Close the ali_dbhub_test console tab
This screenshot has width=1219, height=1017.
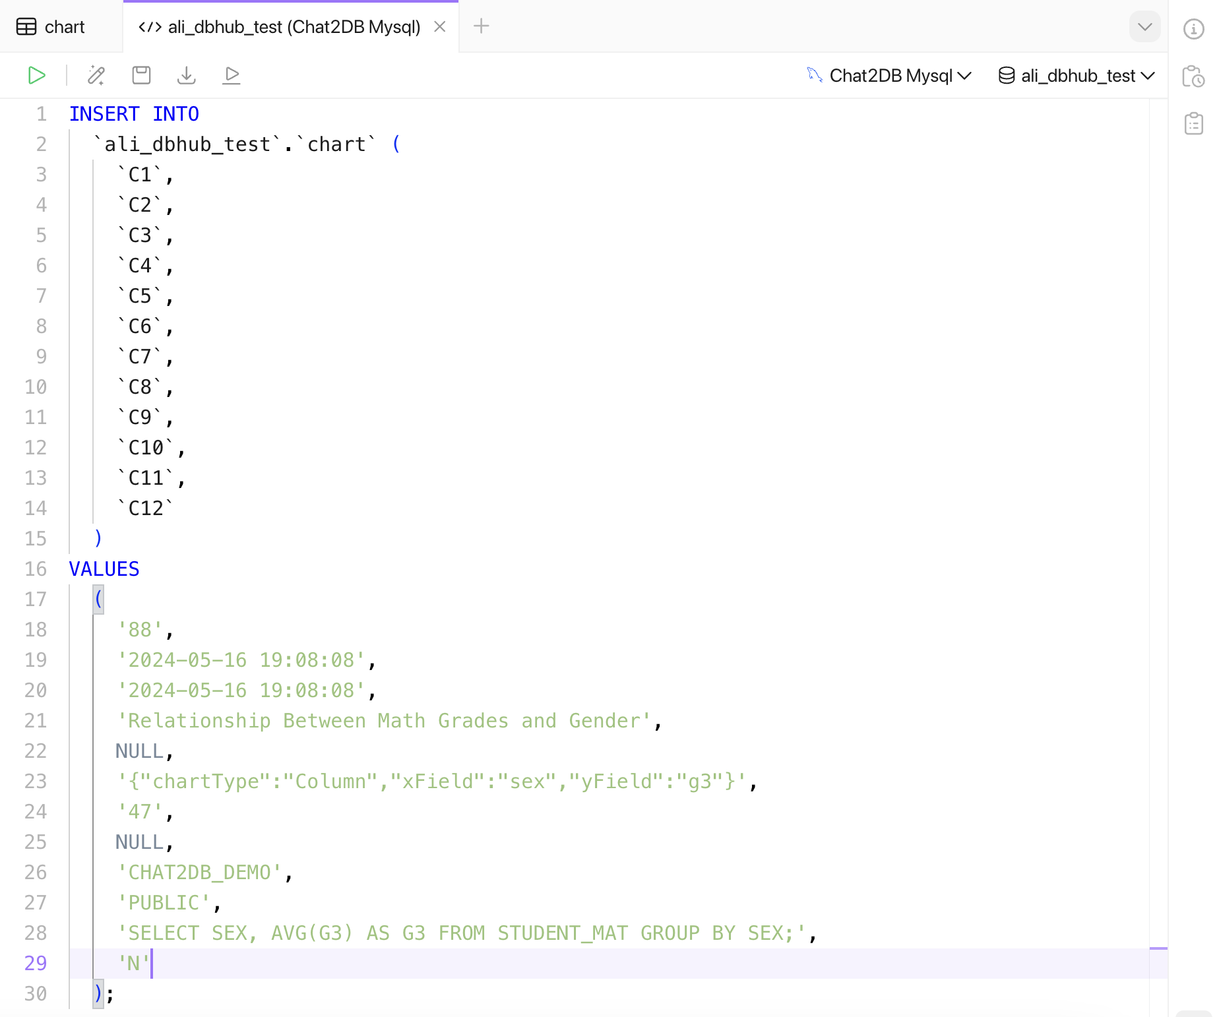440,27
